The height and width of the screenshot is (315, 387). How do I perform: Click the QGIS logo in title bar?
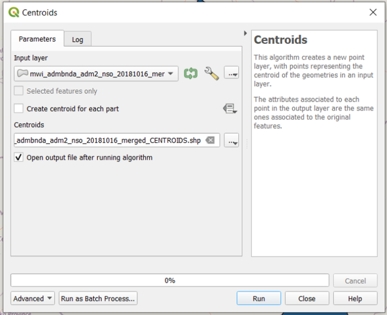pos(14,13)
